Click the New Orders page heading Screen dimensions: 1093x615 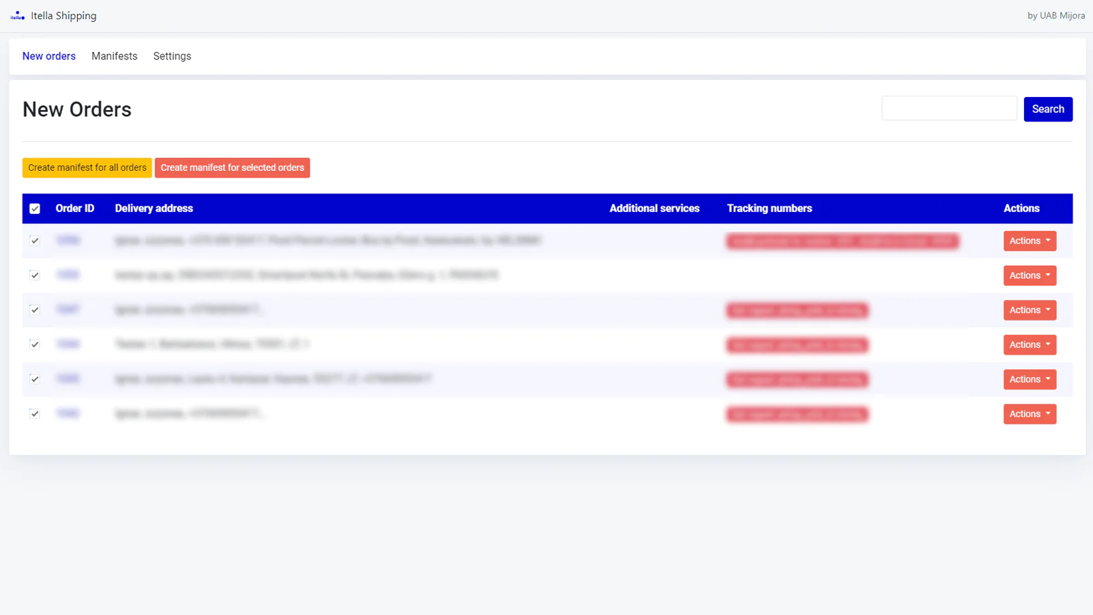tap(77, 109)
